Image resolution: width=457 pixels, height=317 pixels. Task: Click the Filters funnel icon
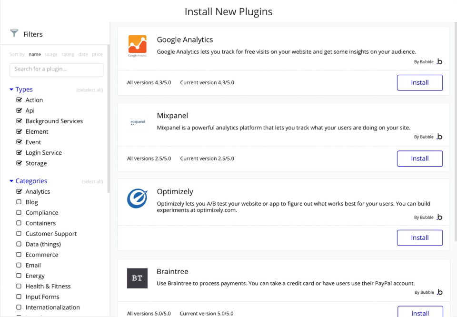coord(14,33)
